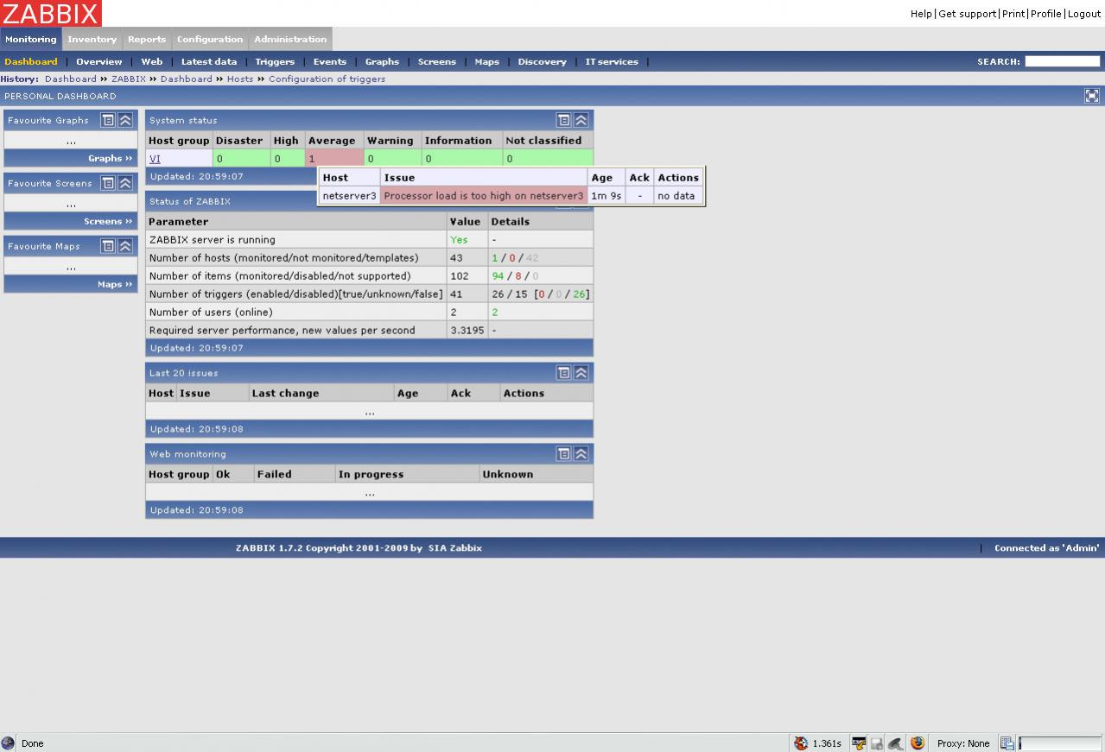Open the Administration tab
Screen dimensions: 1105x752
290,39
